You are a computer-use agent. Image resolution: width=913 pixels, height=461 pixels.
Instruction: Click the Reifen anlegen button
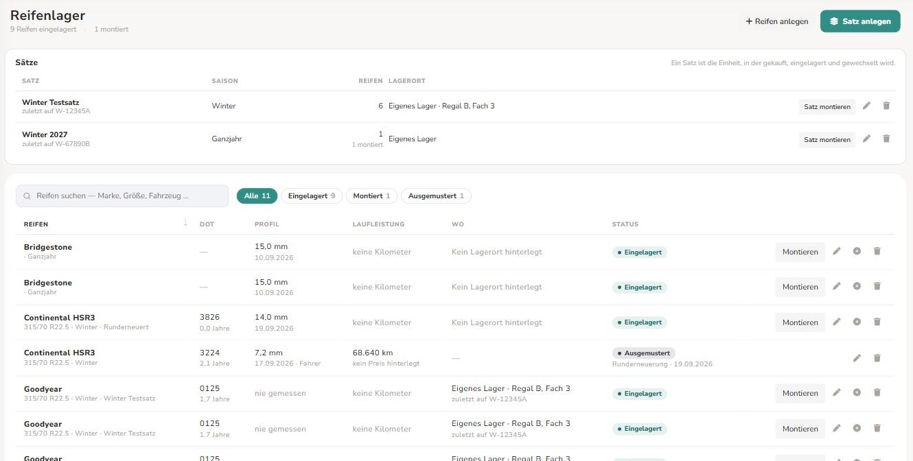click(x=776, y=21)
